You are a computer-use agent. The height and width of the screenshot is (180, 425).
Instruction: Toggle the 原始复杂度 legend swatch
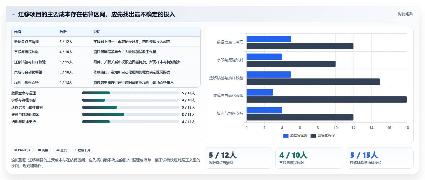pyautogui.click(x=286, y=136)
